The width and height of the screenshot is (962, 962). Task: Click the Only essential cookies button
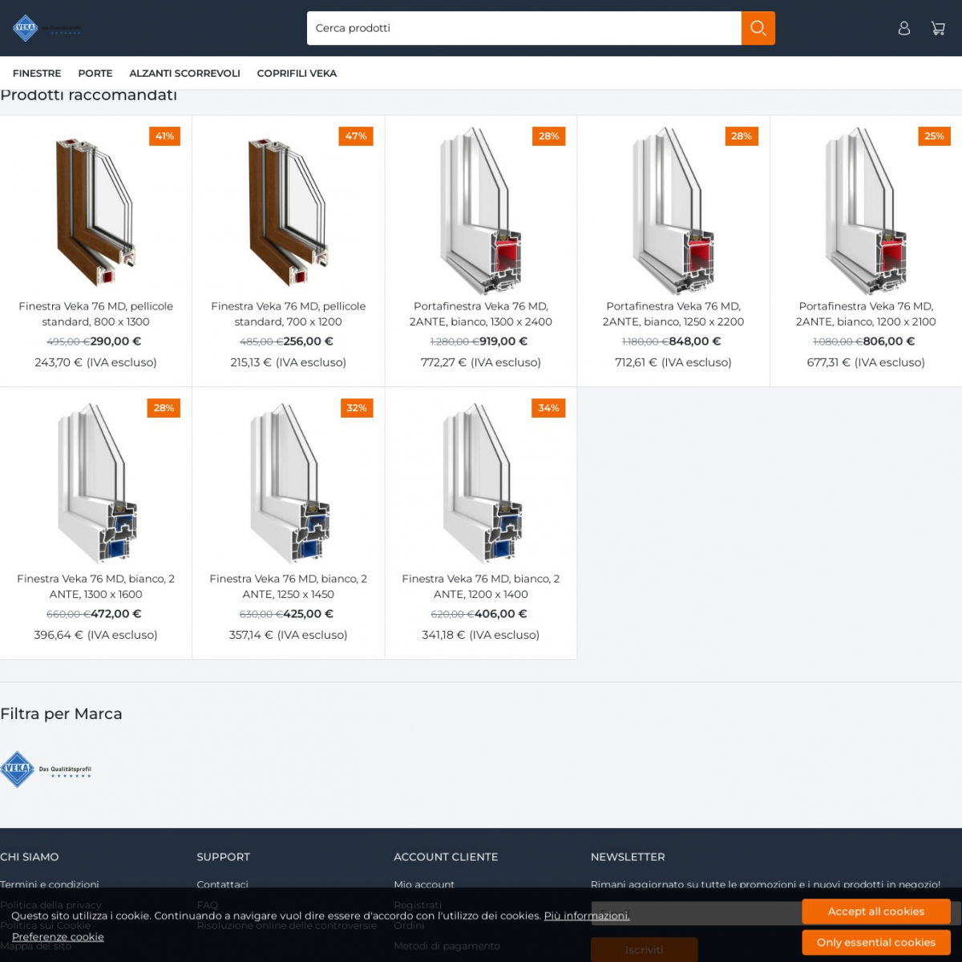(x=876, y=943)
